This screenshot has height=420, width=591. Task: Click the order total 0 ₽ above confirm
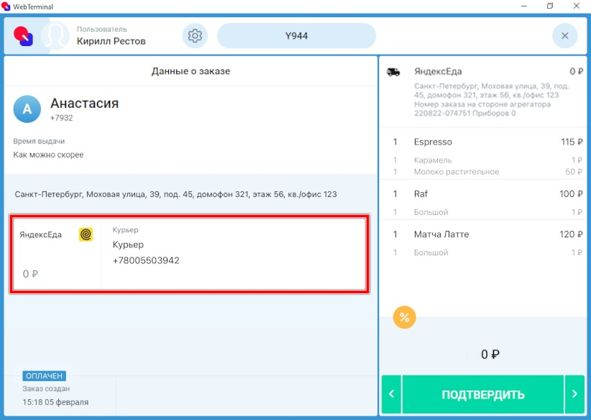490,355
